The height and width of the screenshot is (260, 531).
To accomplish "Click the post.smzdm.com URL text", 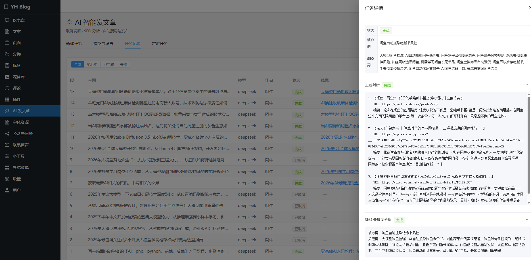I will click(410, 104).
